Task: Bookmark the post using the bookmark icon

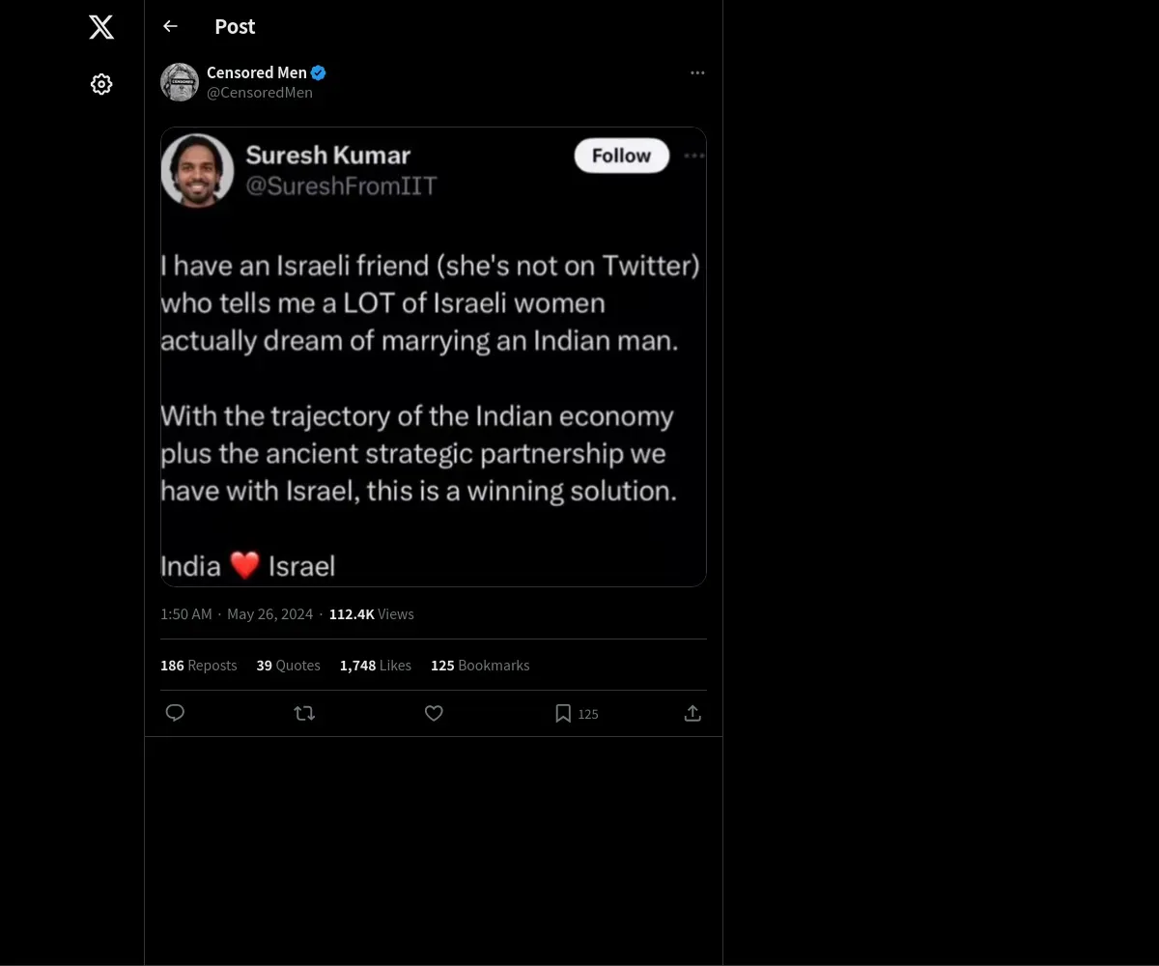Action: coord(563,713)
